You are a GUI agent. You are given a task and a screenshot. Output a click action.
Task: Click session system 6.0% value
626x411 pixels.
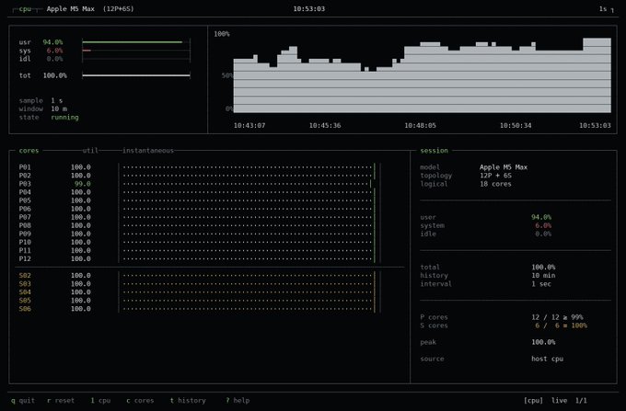[x=543, y=225]
